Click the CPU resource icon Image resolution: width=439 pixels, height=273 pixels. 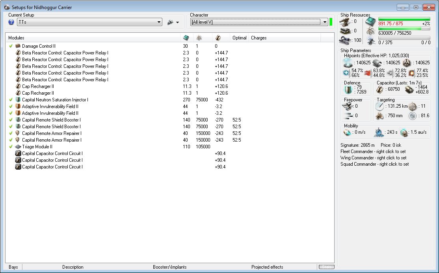(370, 21)
